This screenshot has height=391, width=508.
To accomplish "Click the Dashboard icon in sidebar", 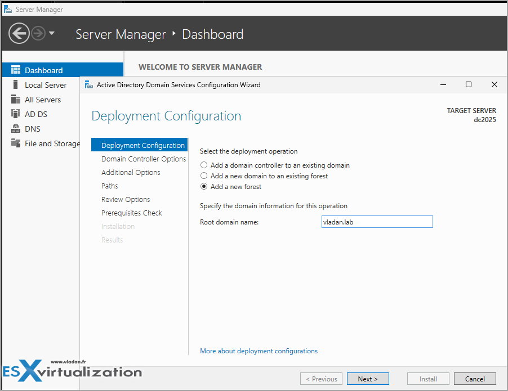I will pyautogui.click(x=16, y=70).
